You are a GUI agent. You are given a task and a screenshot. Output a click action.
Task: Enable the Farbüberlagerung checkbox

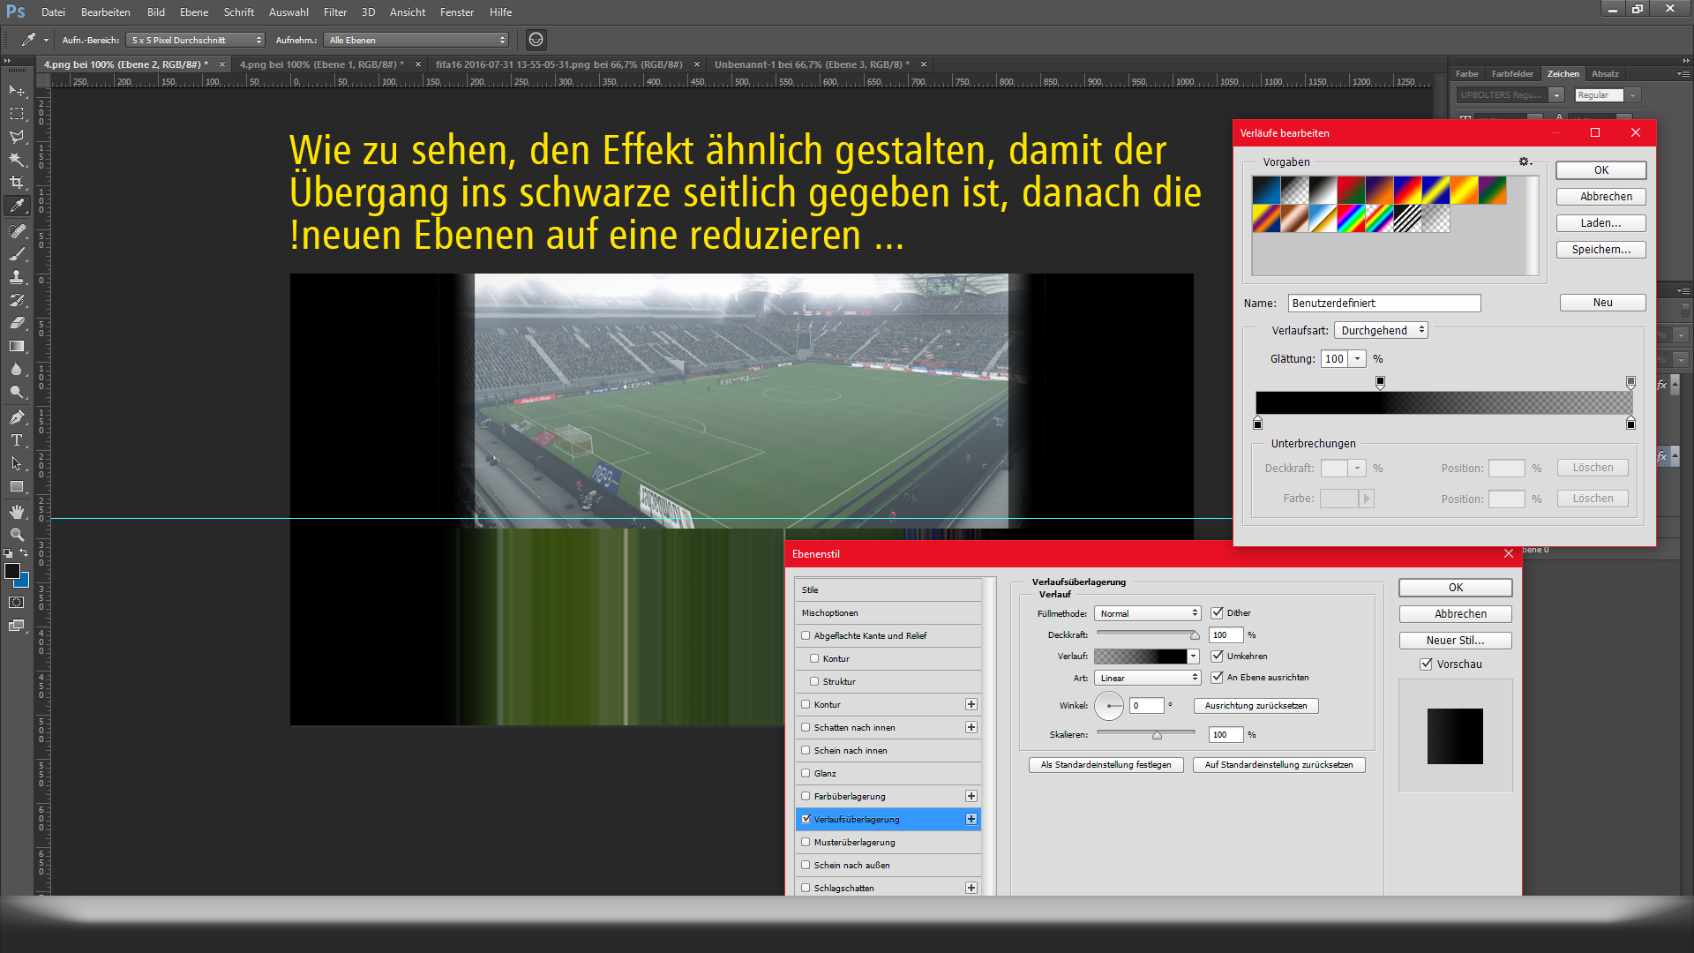coord(806,796)
